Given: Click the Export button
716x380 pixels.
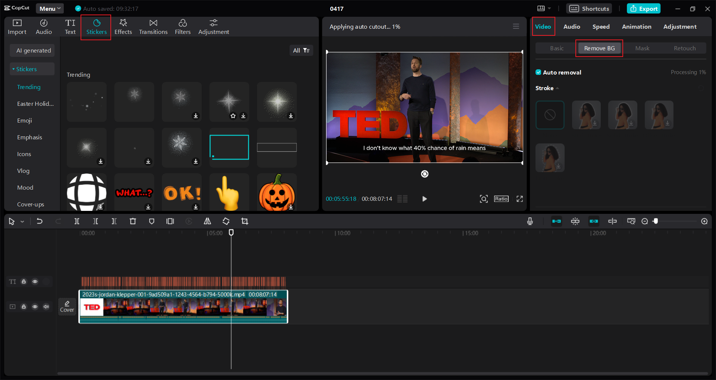Looking at the screenshot, I should coord(643,8).
